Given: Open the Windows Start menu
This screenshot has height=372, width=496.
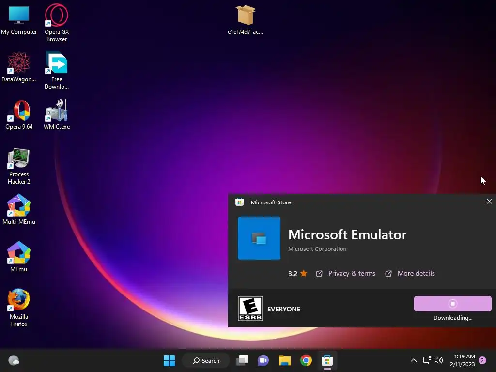Looking at the screenshot, I should [169, 360].
